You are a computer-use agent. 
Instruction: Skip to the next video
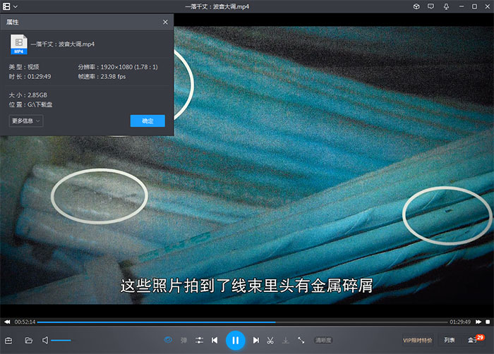point(255,340)
